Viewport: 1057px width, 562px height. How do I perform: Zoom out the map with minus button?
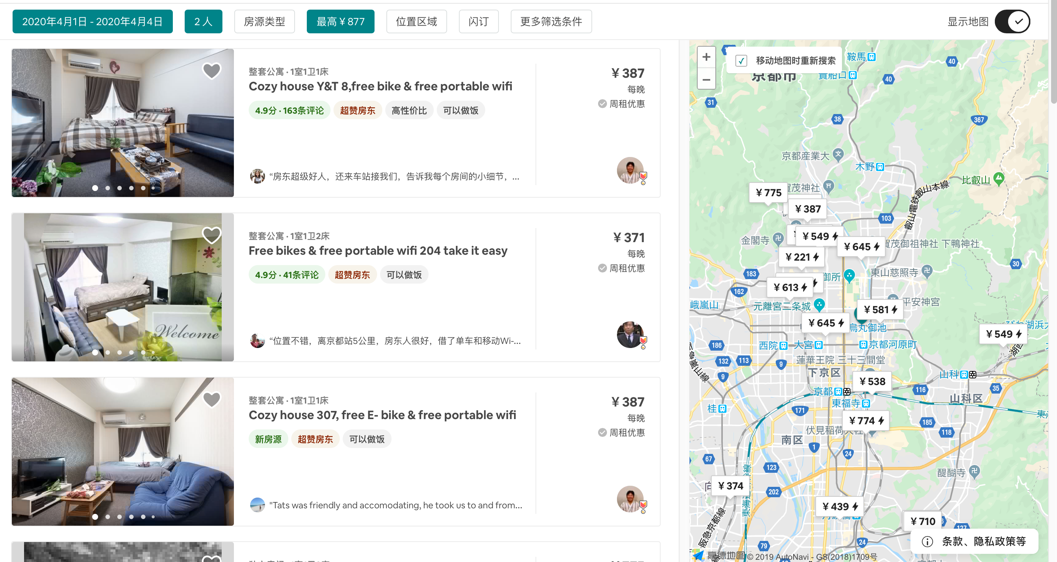pos(706,80)
